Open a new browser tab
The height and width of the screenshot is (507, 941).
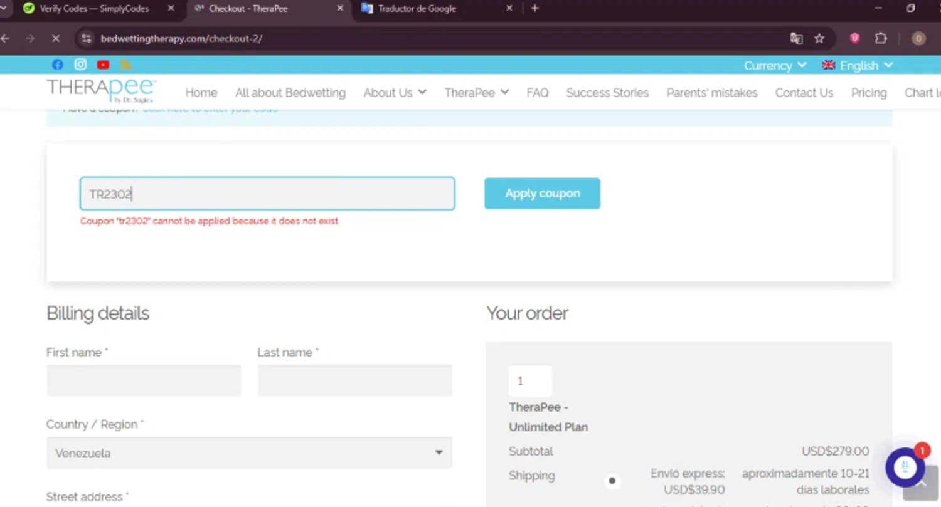click(x=534, y=8)
